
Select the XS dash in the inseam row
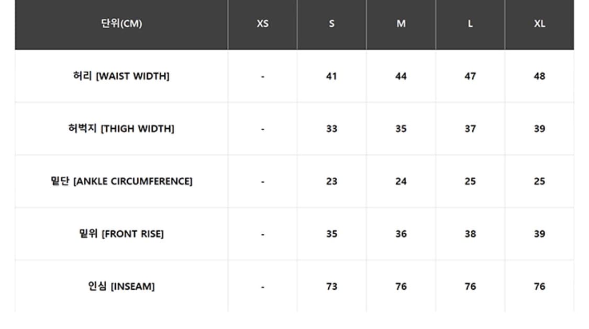pos(262,287)
